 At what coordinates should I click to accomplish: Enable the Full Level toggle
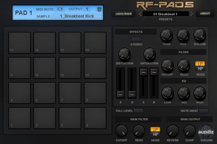[x=138, y=111]
